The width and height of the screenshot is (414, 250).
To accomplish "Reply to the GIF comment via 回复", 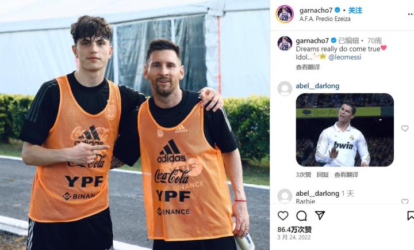I will point(323,175).
